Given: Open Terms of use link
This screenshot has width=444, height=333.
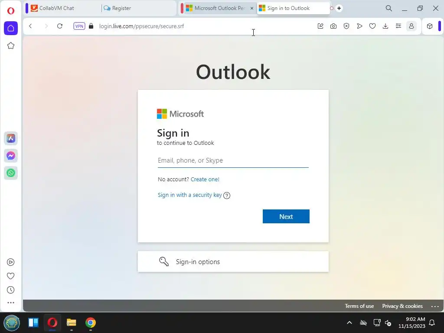Looking at the screenshot, I should 359,306.
